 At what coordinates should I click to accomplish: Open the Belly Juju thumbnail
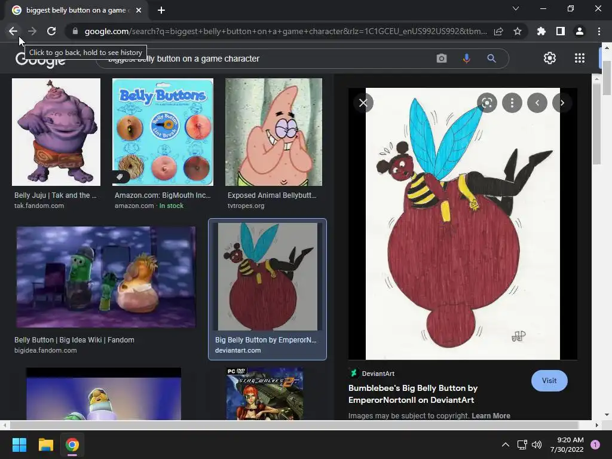coord(56,132)
